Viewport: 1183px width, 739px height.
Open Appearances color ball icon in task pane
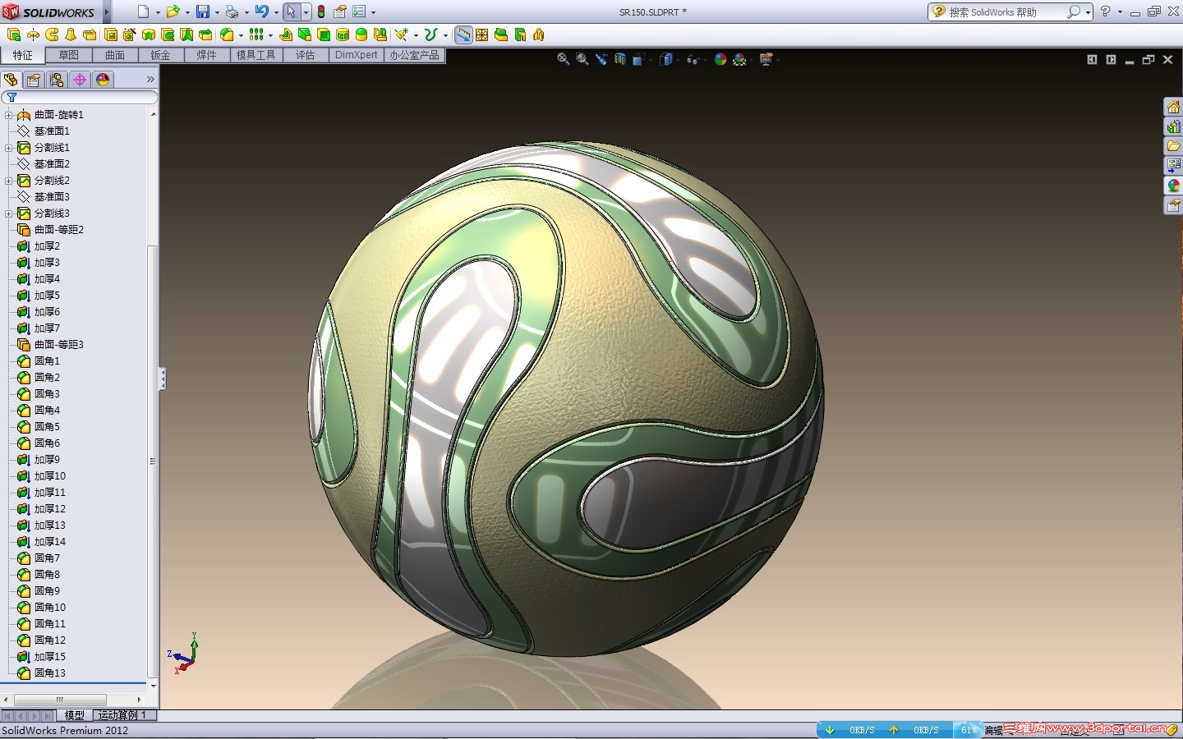coord(1173,186)
